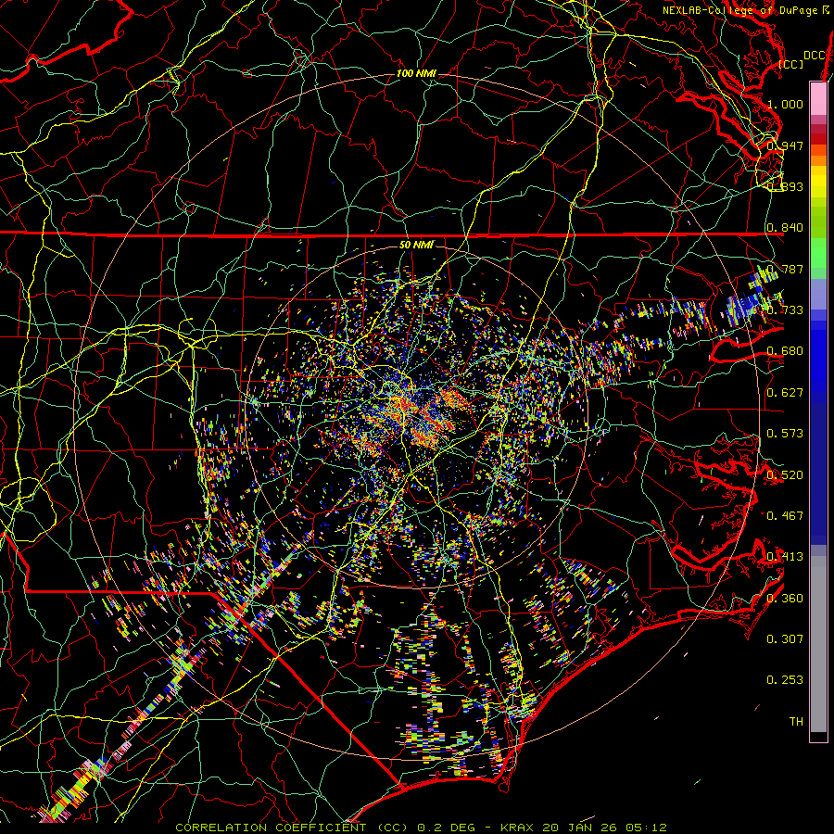Select the 0.253 legend value
Image resolution: width=834 pixels, height=834 pixels.
785,680
